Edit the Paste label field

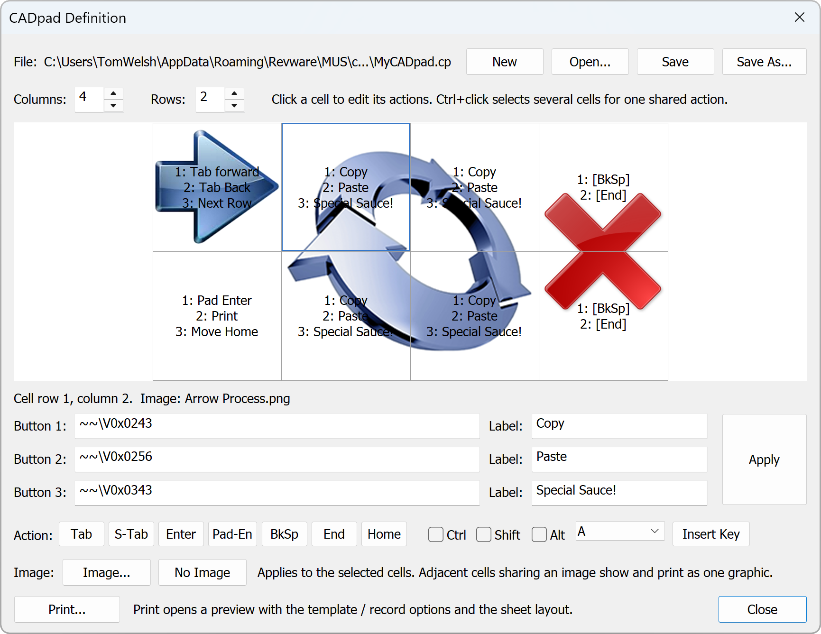pyautogui.click(x=619, y=459)
